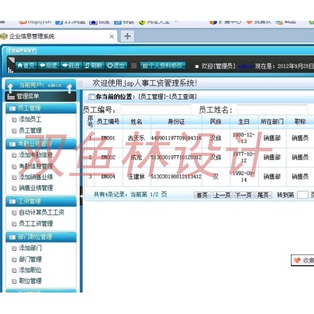Open 职位管理 in sidebar
314x314 pixels.
point(30,281)
